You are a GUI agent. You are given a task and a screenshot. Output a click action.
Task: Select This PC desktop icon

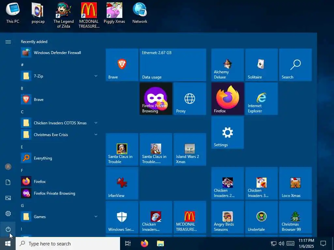[13, 13]
